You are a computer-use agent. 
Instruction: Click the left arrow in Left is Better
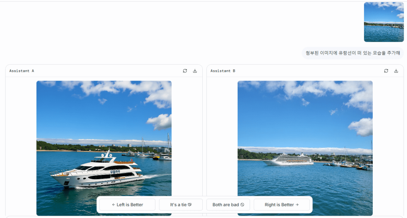[113, 205]
